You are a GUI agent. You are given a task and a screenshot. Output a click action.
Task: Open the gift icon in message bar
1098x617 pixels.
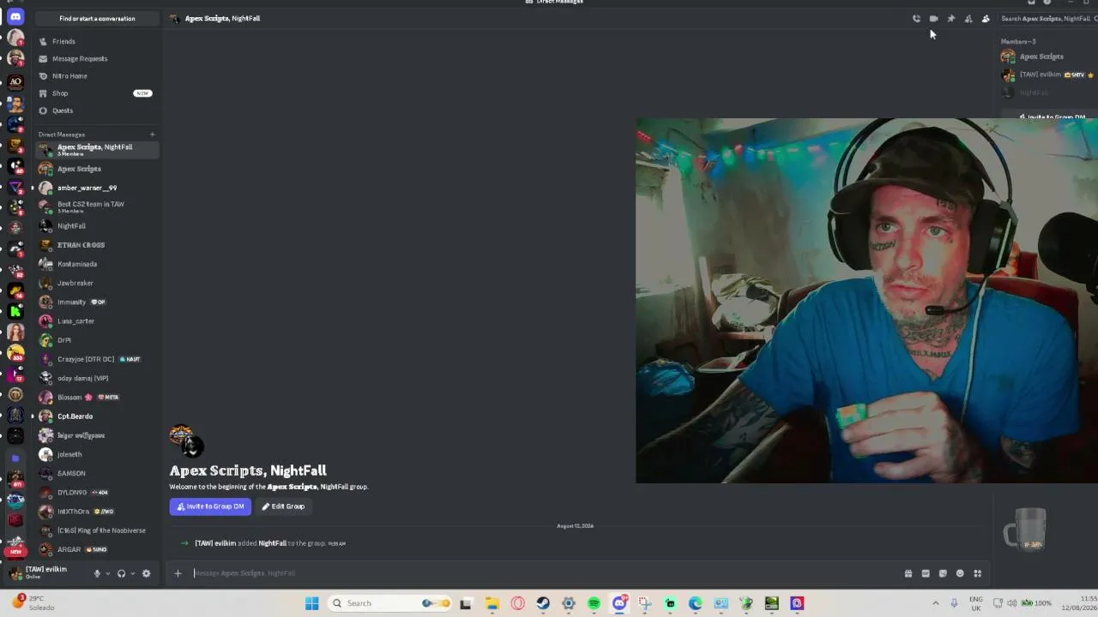pos(908,573)
